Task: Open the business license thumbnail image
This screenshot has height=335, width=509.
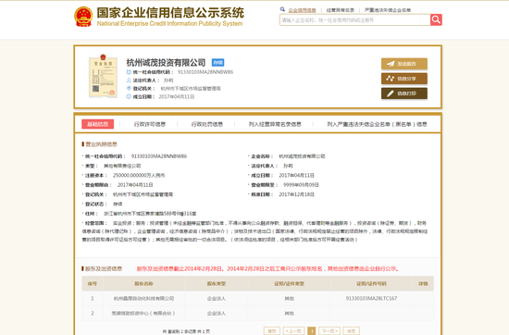Action: point(103,76)
